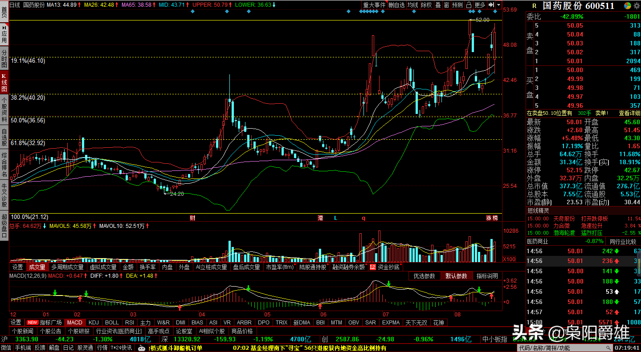Open the gear settings icon beside stock code
Viewport: 641px width, 352px height.
(x=636, y=6)
